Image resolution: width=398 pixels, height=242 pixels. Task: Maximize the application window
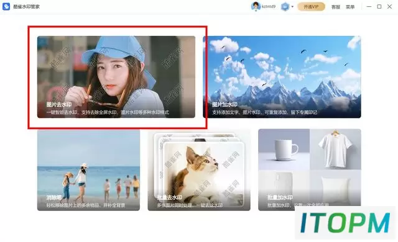379,7
